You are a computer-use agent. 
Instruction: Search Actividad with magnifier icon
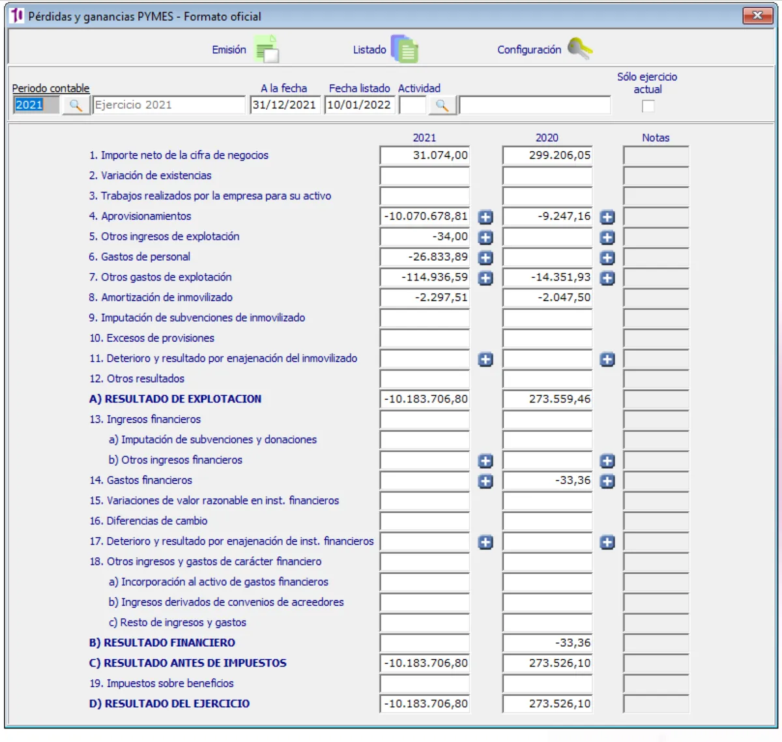(x=442, y=105)
